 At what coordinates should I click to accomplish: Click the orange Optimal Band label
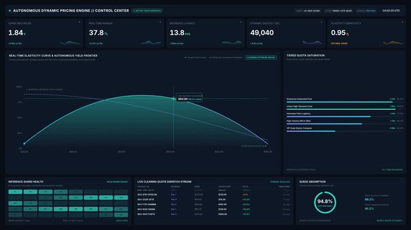pos(339,43)
